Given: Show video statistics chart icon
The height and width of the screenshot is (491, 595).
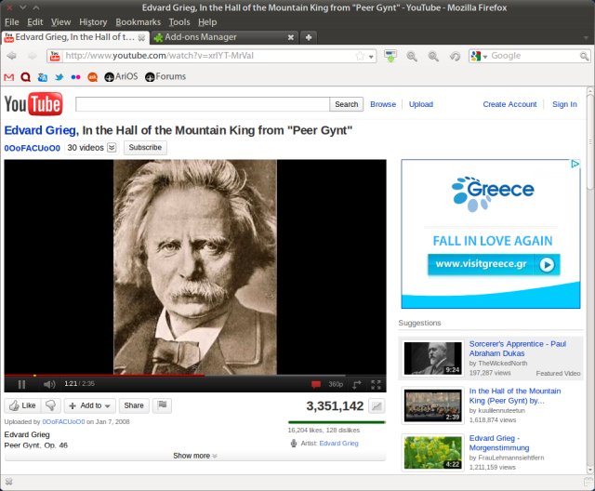Looking at the screenshot, I should [x=377, y=406].
